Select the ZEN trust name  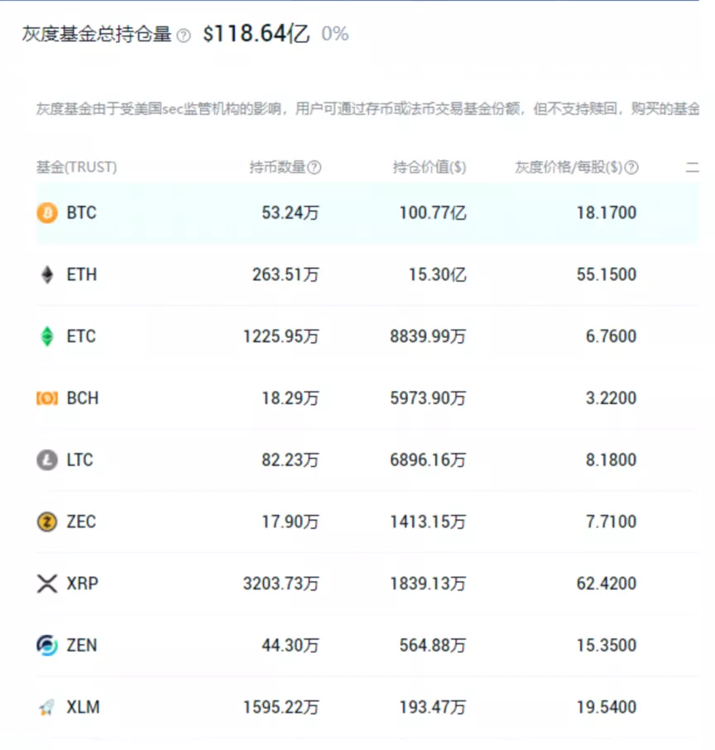point(81,645)
